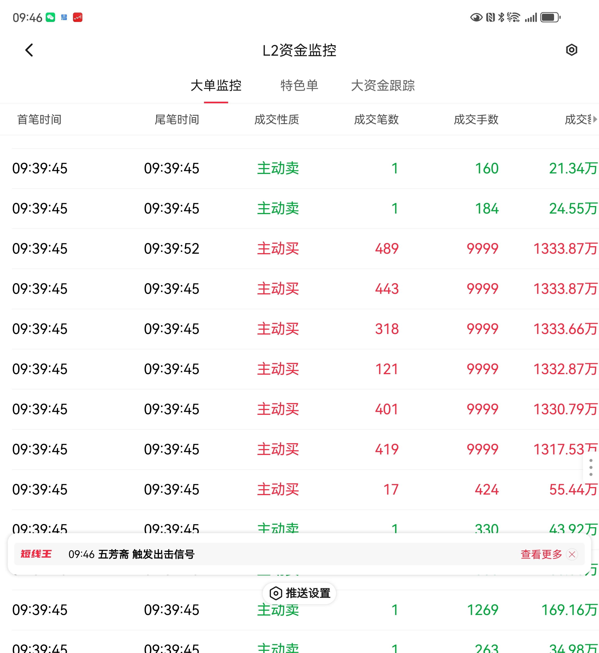Tap the battery icon in status bar
599x653 pixels.
(x=550, y=17)
